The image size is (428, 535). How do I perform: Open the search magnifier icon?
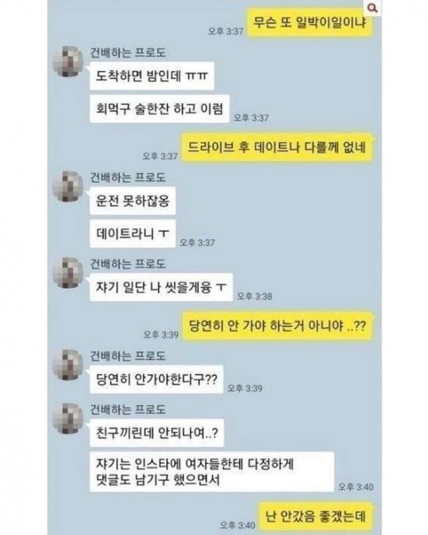click(372, 8)
